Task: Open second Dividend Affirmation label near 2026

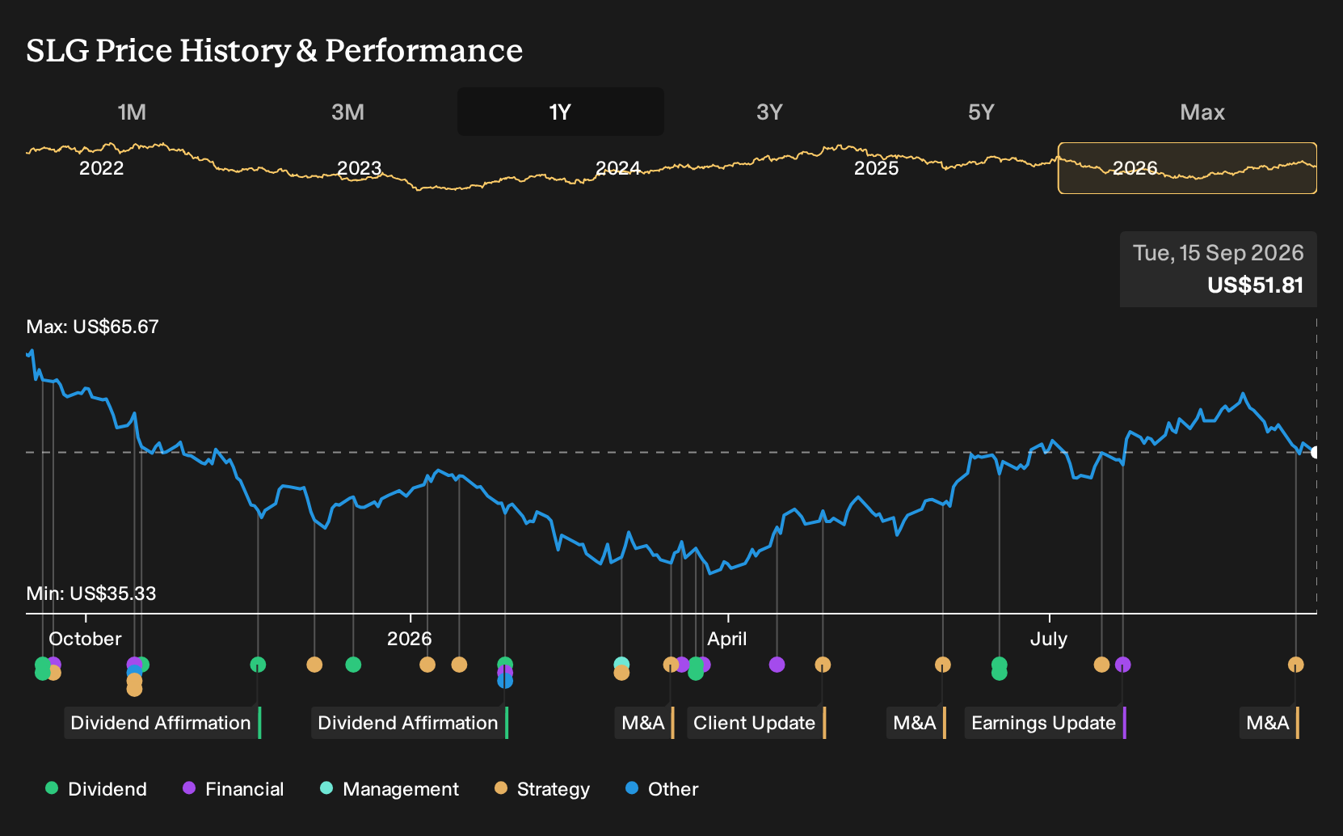Action: click(x=410, y=723)
